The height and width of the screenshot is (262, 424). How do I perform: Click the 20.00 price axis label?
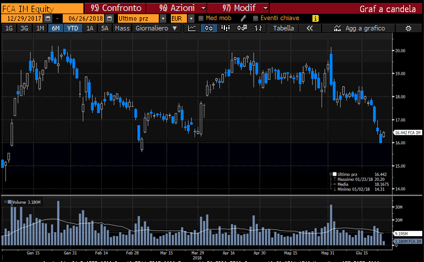[400, 51]
